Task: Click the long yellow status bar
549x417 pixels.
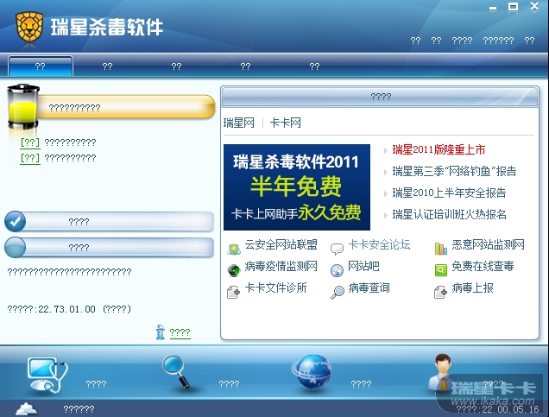Action: click(x=126, y=106)
